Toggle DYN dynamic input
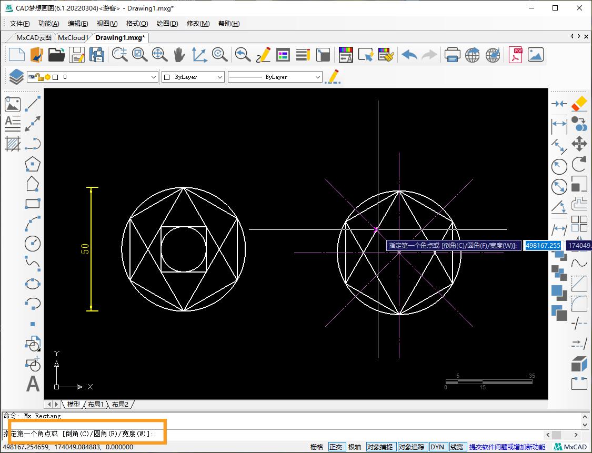592x453 pixels. click(x=437, y=447)
